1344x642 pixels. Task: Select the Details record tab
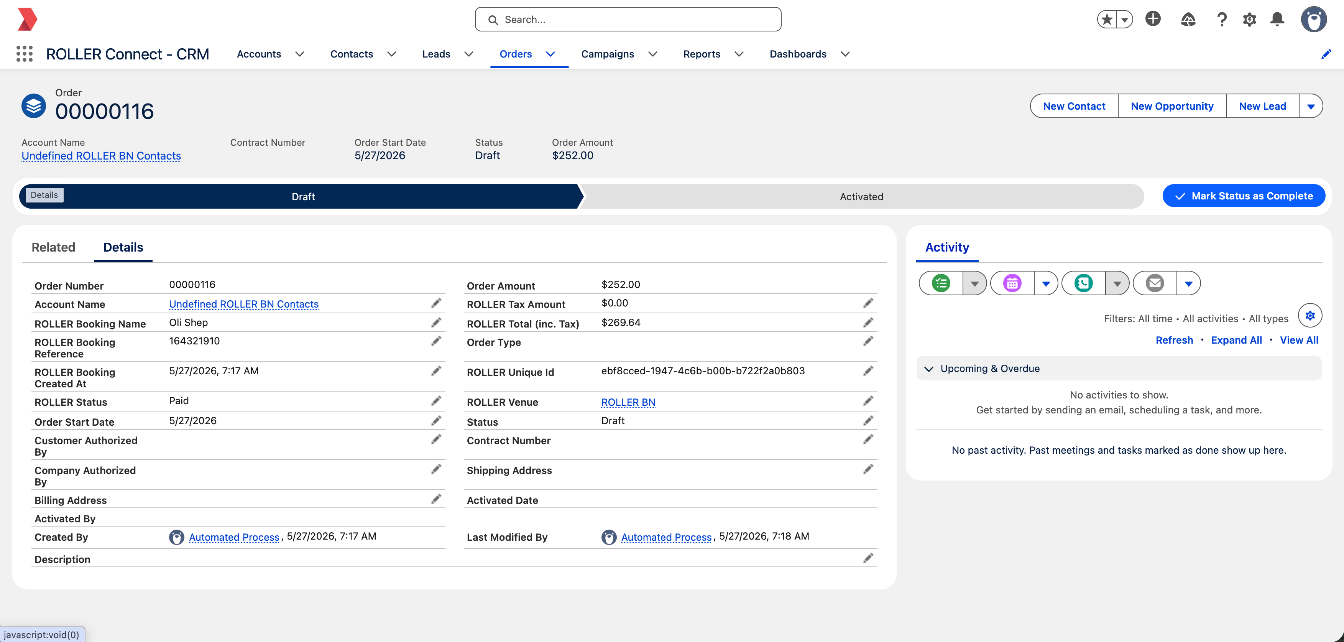[x=123, y=247]
